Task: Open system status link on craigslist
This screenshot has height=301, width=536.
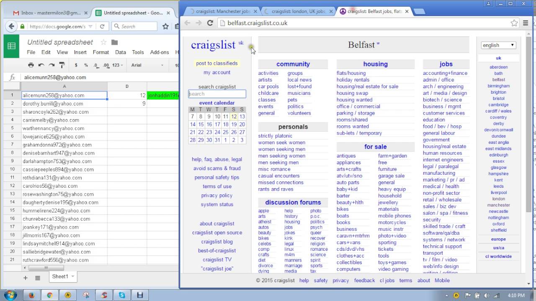Action: tap(217, 204)
